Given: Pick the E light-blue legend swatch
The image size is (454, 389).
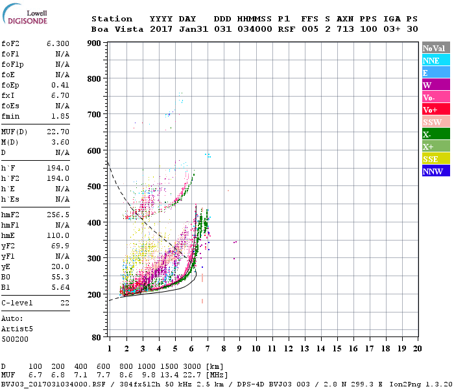Looking at the screenshot, I should click(x=435, y=73).
